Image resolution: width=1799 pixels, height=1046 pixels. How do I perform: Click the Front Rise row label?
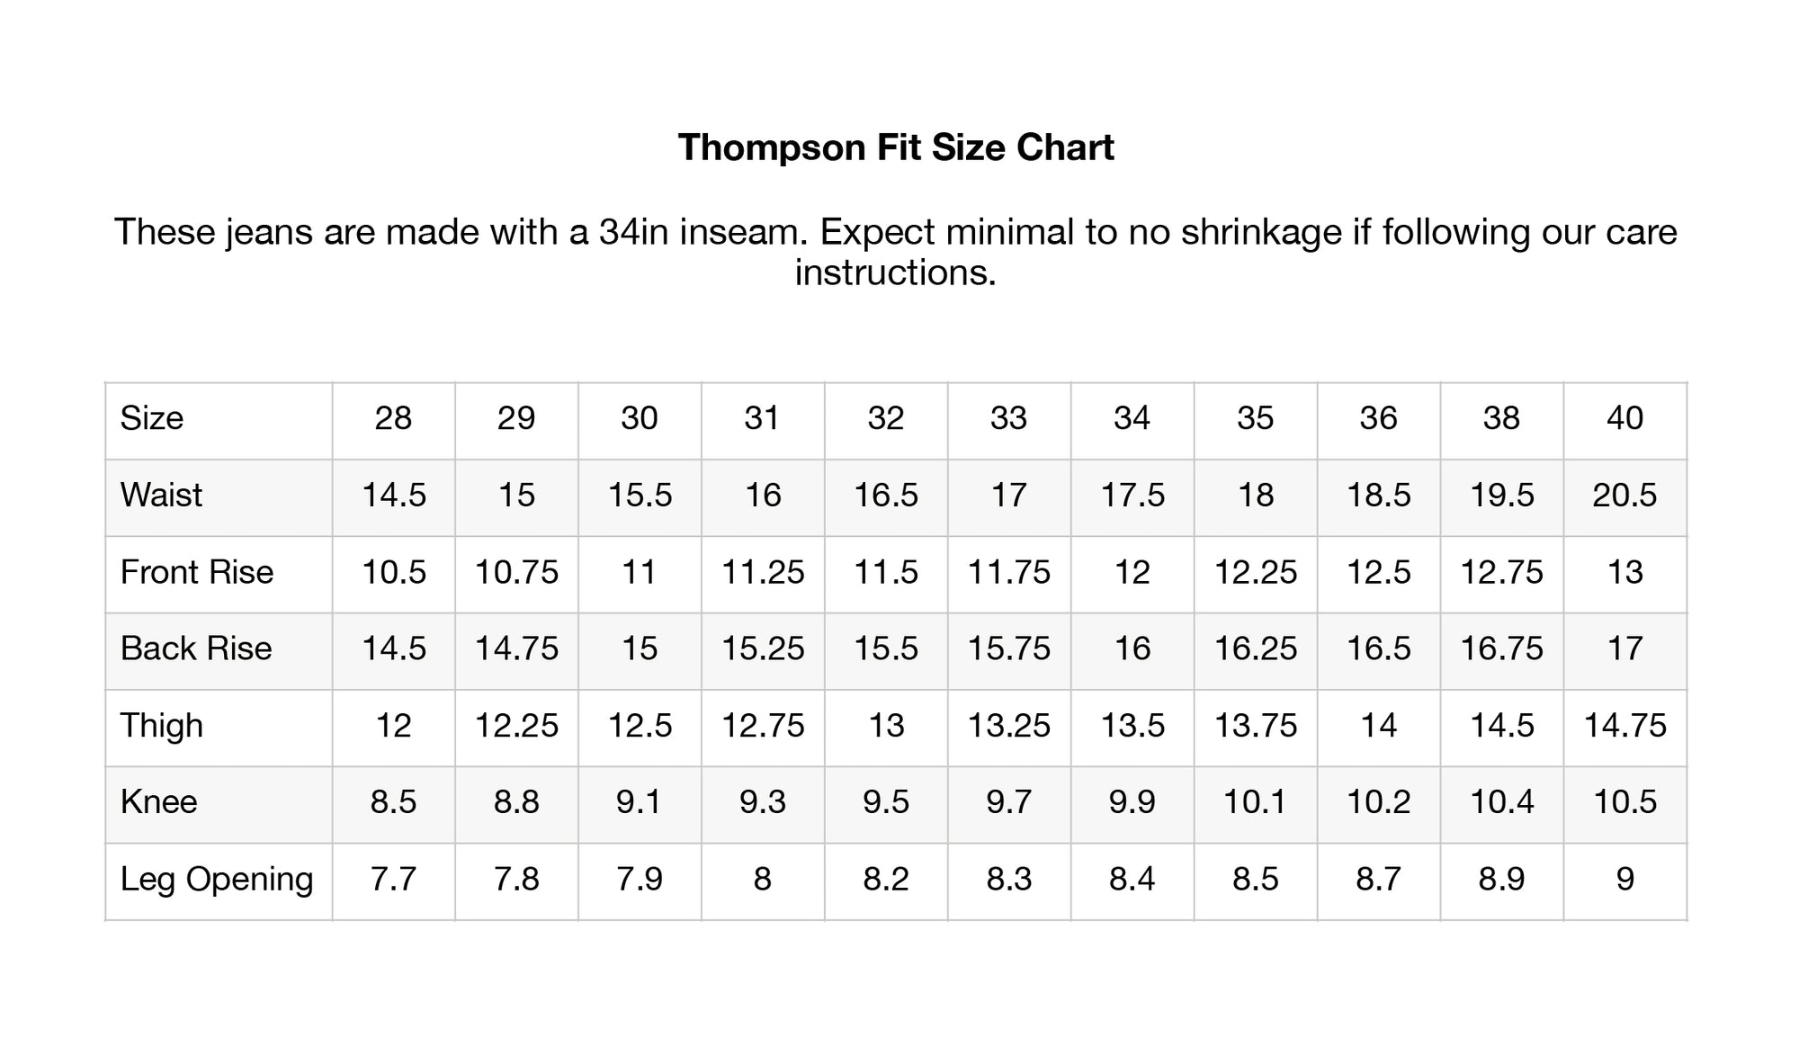coord(197,572)
